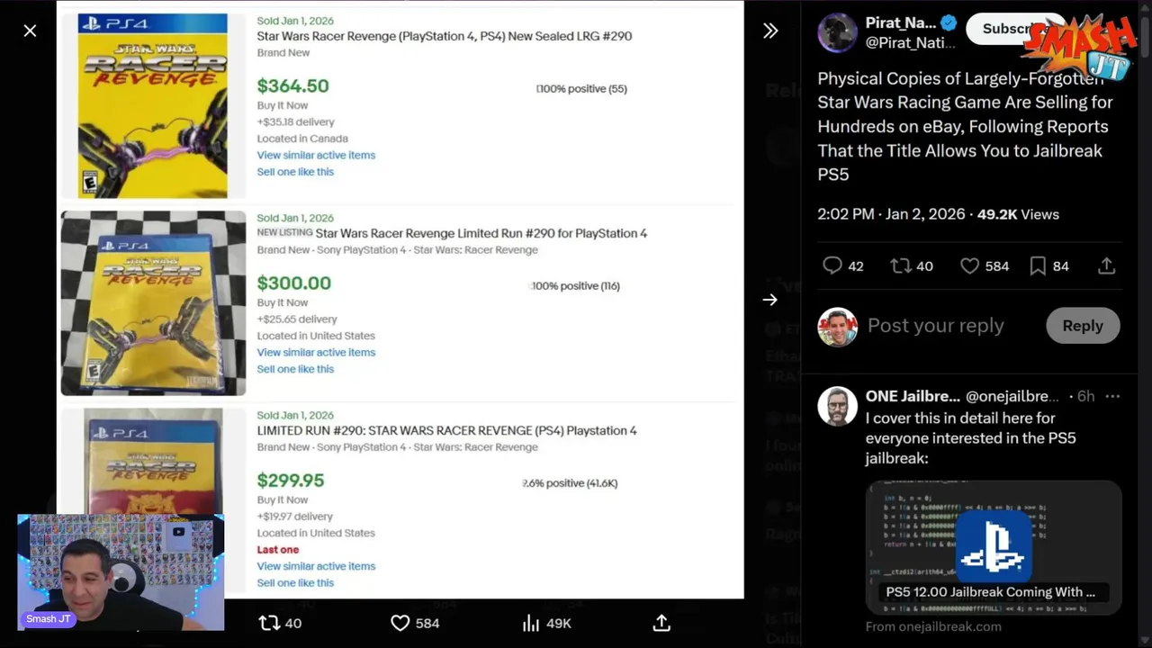Image resolution: width=1152 pixels, height=648 pixels.
Task: View analytics icon showing 49K
Action: pyautogui.click(x=531, y=623)
